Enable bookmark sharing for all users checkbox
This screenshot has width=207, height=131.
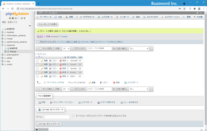coord(73,116)
